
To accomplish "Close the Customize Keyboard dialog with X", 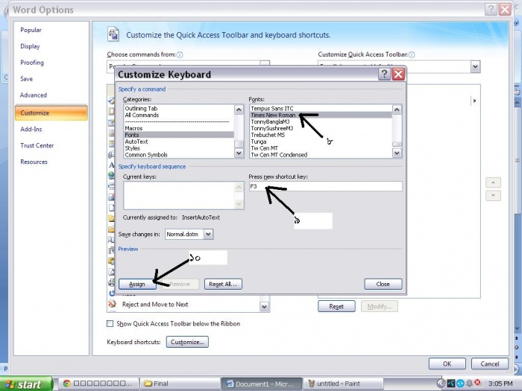I will tap(398, 74).
